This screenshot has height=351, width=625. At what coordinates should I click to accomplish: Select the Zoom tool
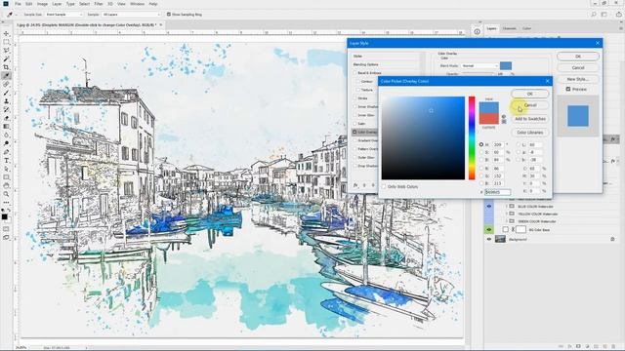[x=6, y=194]
